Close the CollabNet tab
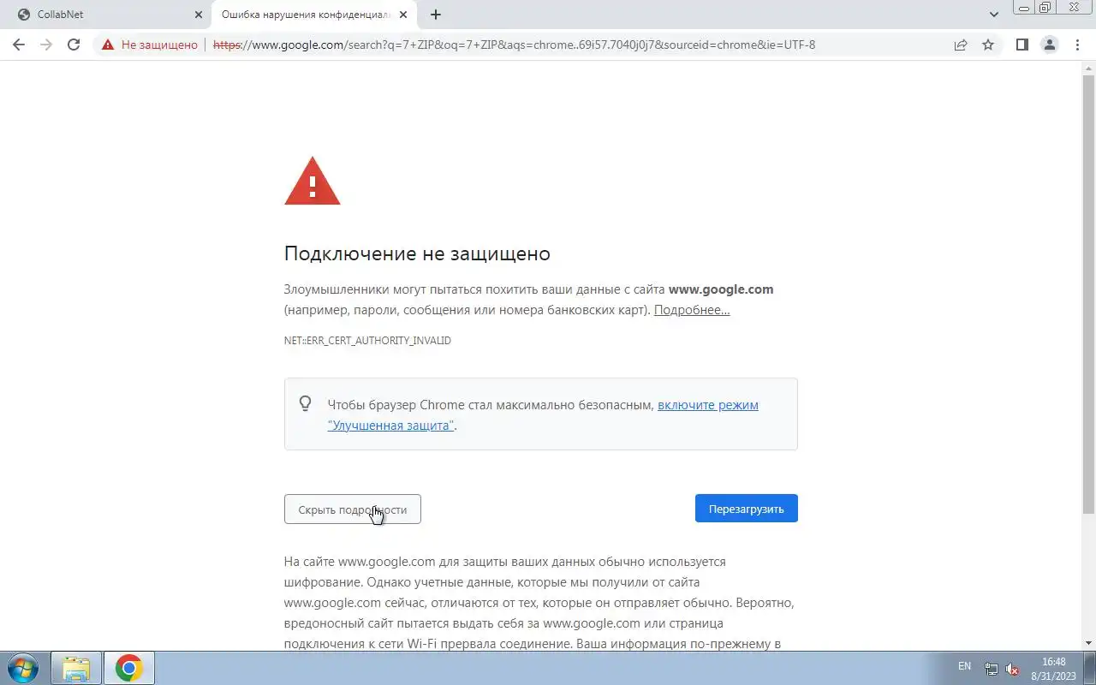 199,15
